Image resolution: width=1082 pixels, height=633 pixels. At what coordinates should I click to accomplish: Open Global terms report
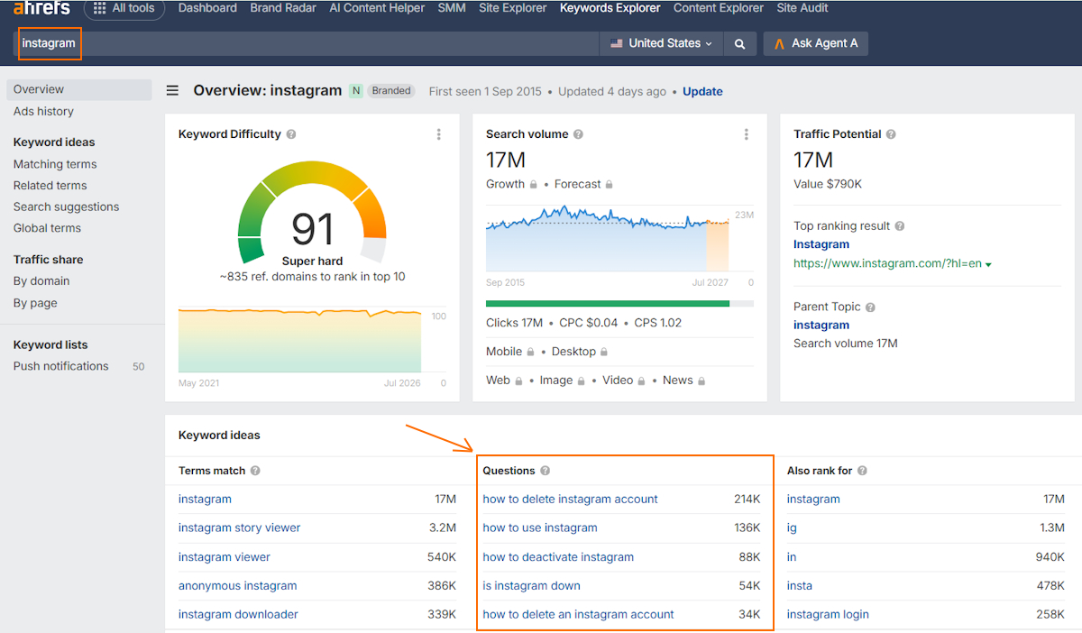pyautogui.click(x=47, y=229)
